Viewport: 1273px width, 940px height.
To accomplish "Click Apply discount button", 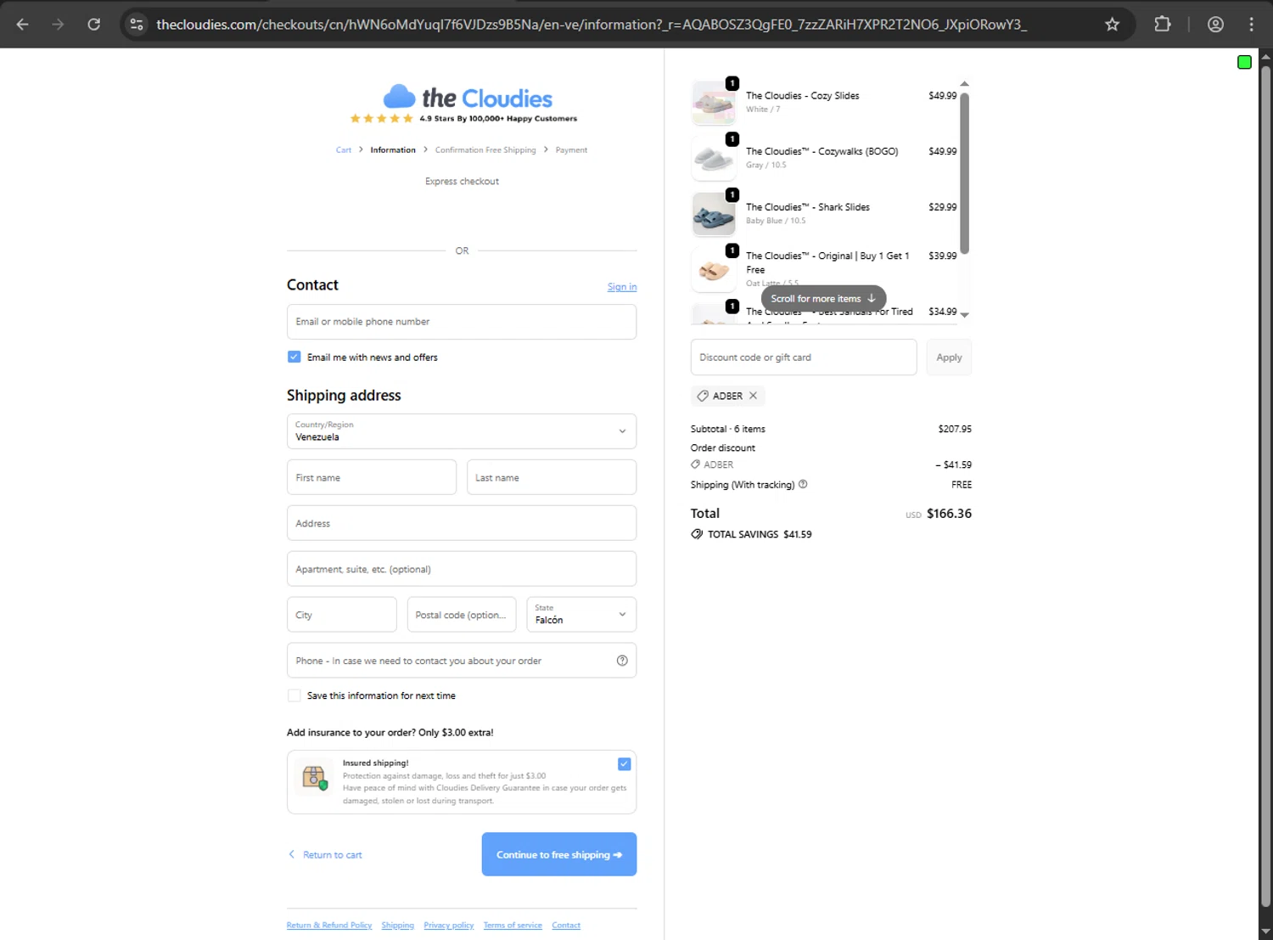I will [x=949, y=357].
